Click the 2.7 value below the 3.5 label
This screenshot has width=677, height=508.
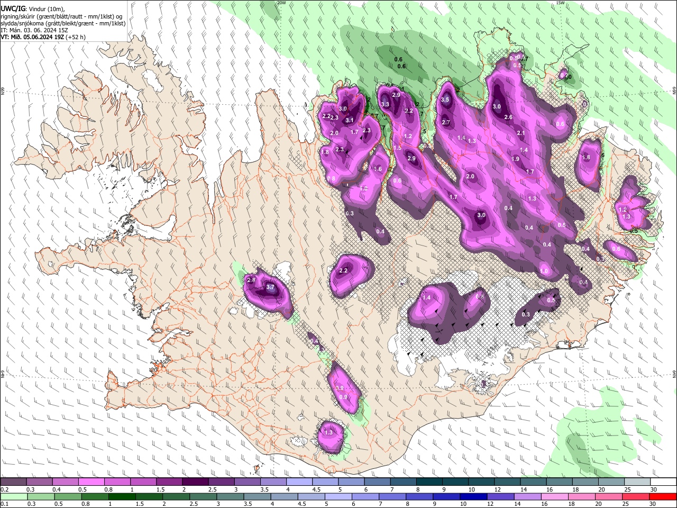click(446, 123)
